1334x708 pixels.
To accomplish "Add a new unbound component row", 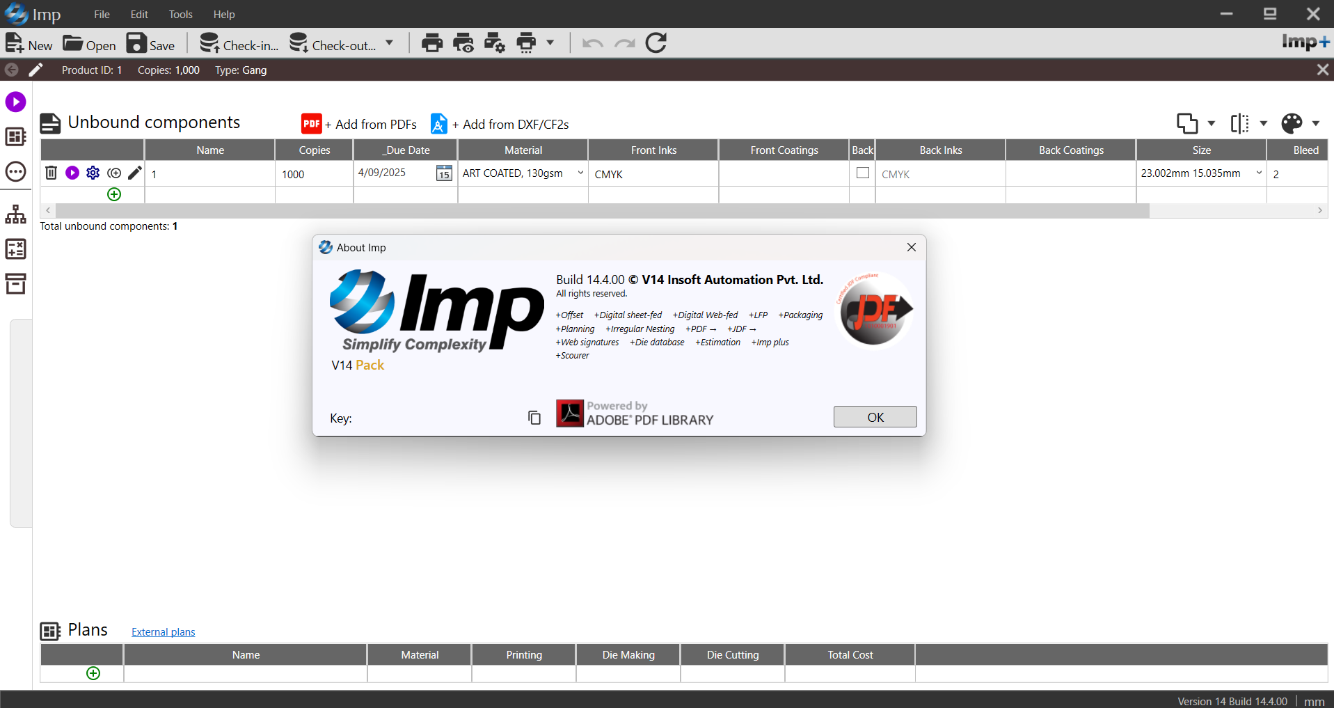I will click(x=114, y=194).
